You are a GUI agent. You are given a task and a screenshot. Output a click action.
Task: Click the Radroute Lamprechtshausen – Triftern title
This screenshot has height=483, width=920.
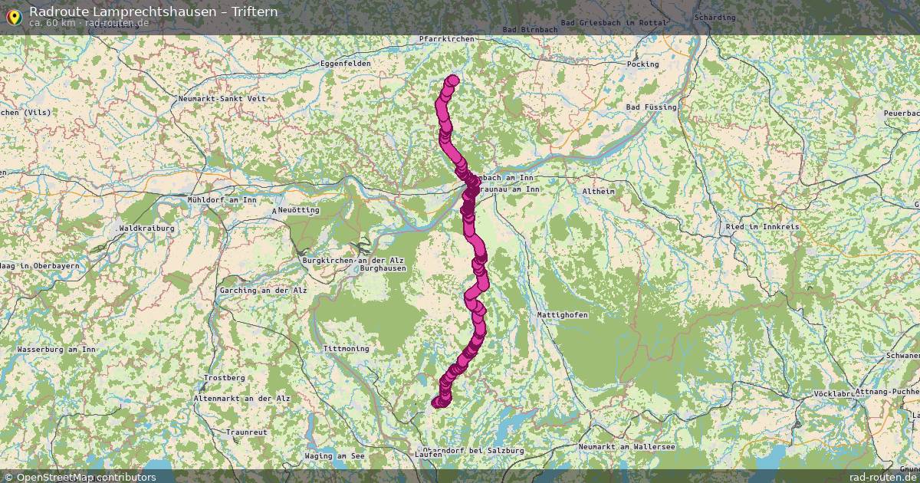[153, 11]
